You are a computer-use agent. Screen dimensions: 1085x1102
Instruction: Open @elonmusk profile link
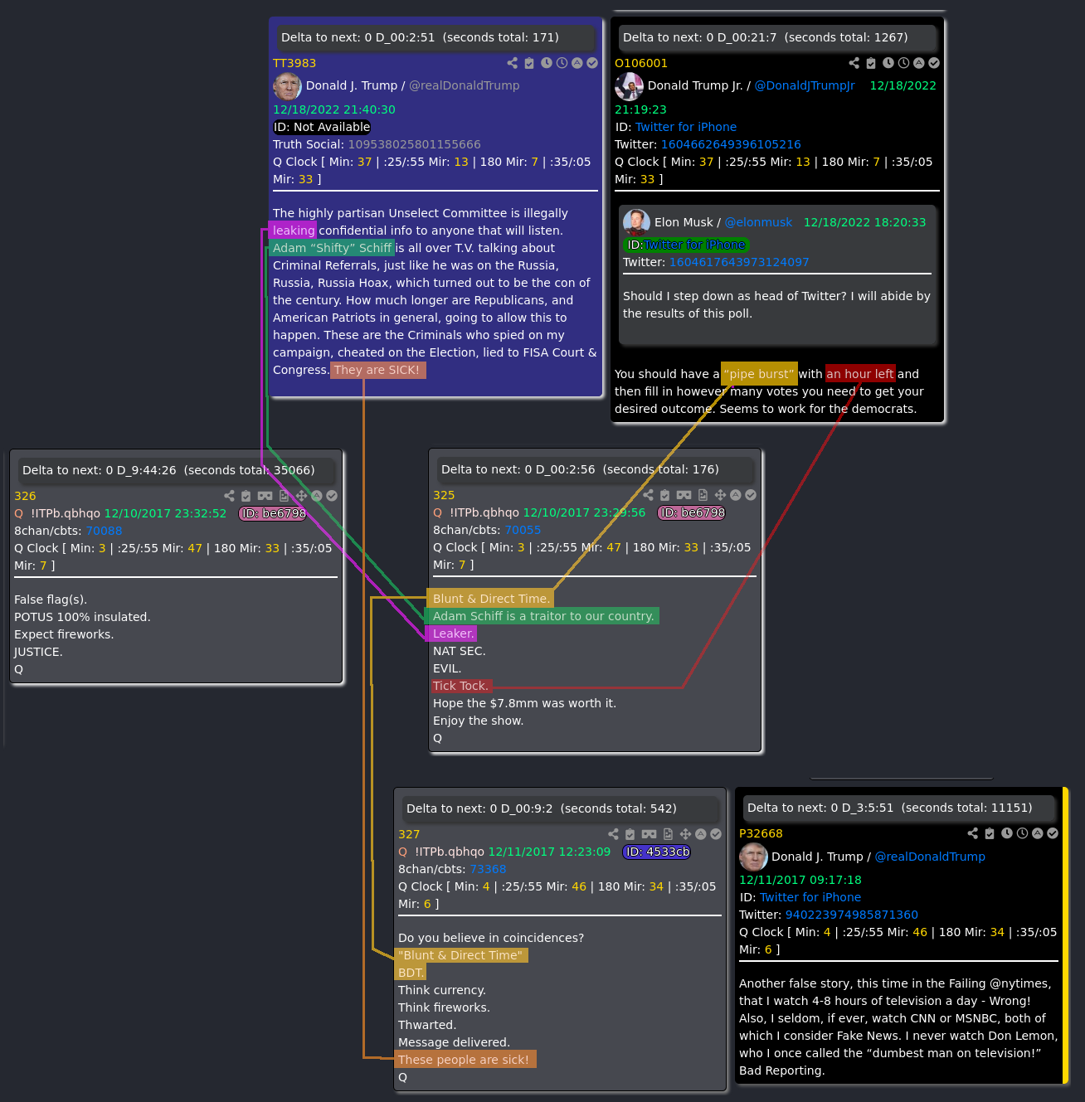point(758,222)
